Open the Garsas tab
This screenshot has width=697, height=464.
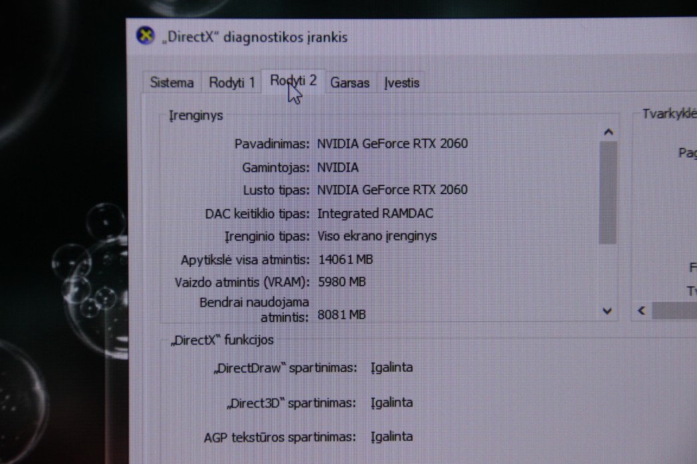(349, 83)
